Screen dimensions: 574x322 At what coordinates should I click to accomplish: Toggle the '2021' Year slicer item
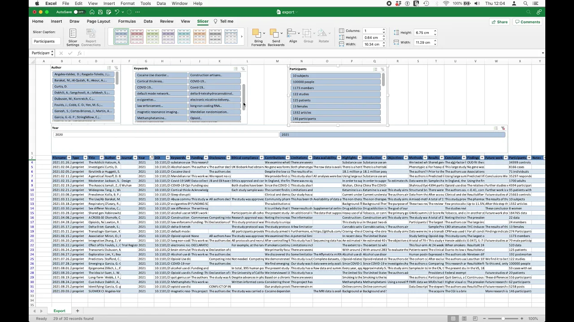[392, 135]
